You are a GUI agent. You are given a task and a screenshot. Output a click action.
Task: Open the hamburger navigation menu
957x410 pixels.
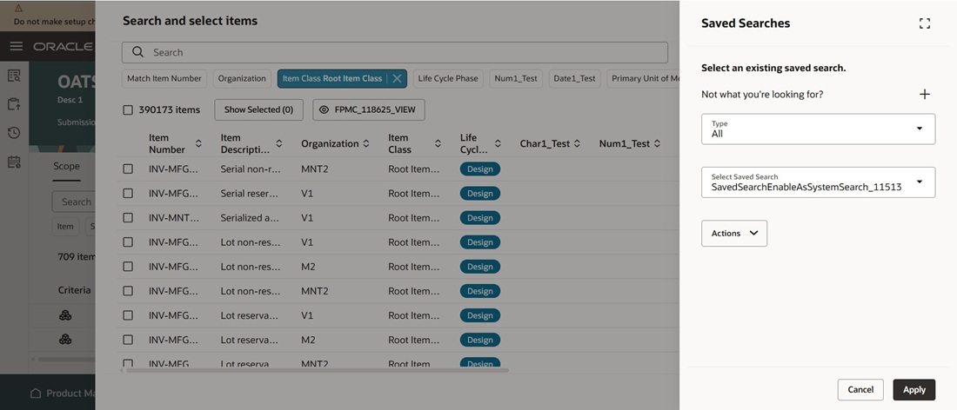click(17, 46)
